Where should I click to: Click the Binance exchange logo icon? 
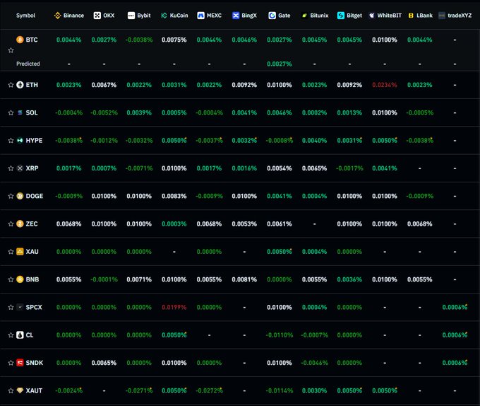point(58,16)
